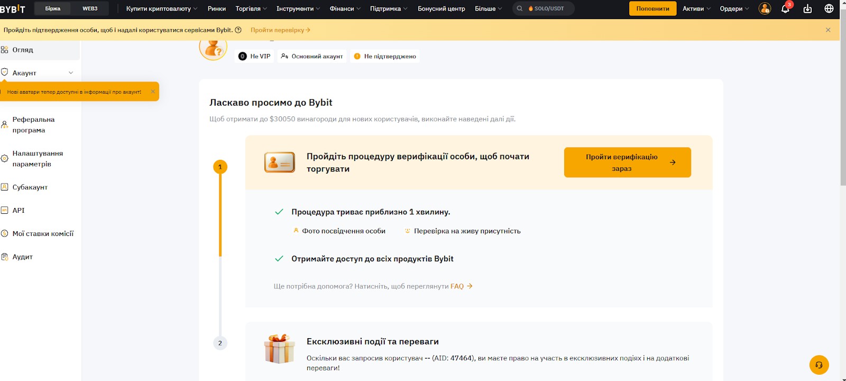Open customer support headset chat
The image size is (846, 381).
(819, 365)
